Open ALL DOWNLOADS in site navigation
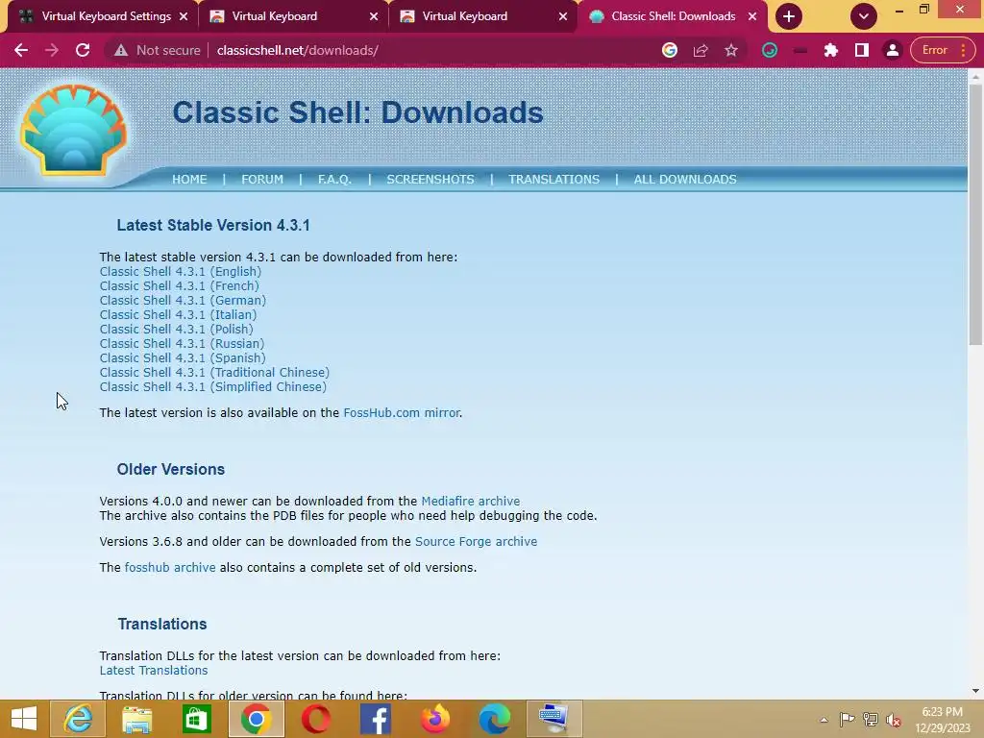 click(x=685, y=180)
